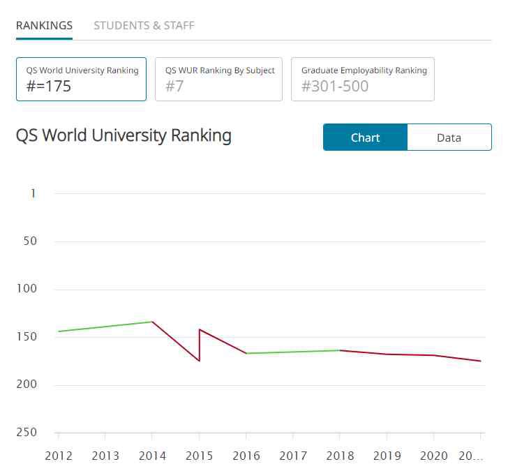Click the y-axis label 150
The width and height of the screenshot is (508, 471).
[27, 336]
